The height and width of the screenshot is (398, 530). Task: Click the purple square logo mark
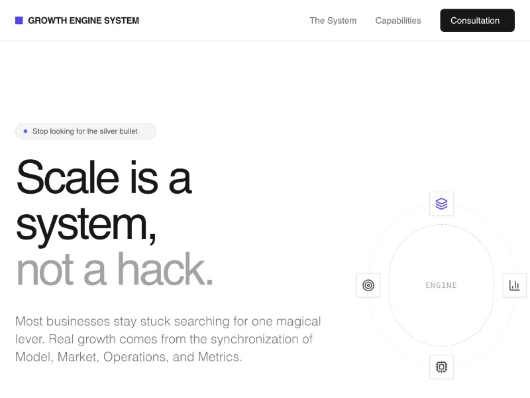point(19,21)
